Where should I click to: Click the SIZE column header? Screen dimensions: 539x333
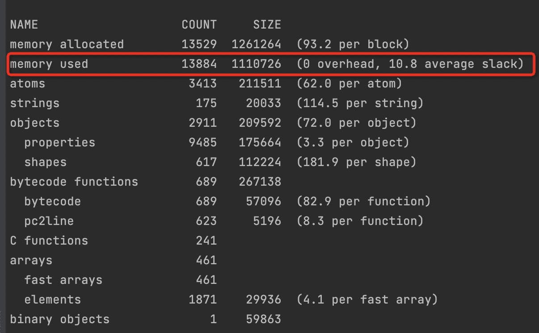267,25
